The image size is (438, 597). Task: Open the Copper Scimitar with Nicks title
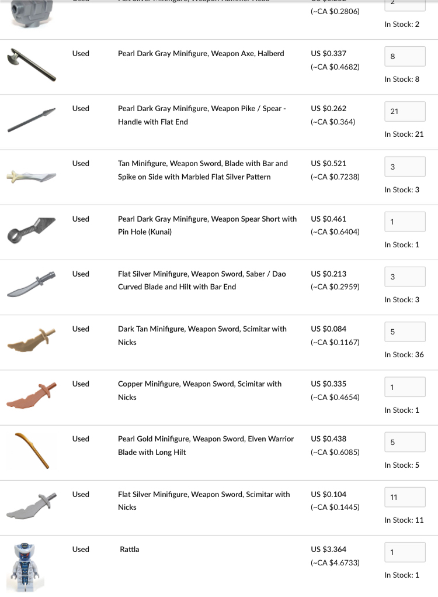pyautogui.click(x=200, y=390)
